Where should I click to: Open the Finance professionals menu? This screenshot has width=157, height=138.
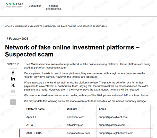coord(54,7)
